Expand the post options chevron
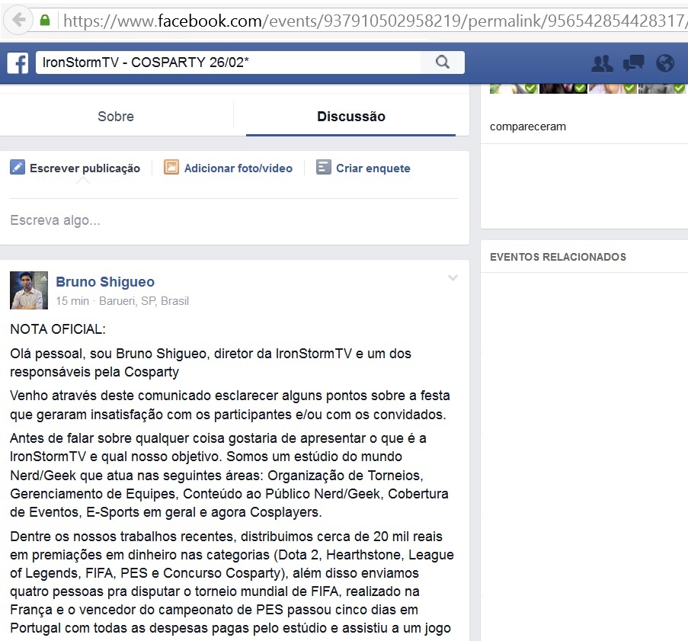The image size is (688, 641). (x=453, y=278)
